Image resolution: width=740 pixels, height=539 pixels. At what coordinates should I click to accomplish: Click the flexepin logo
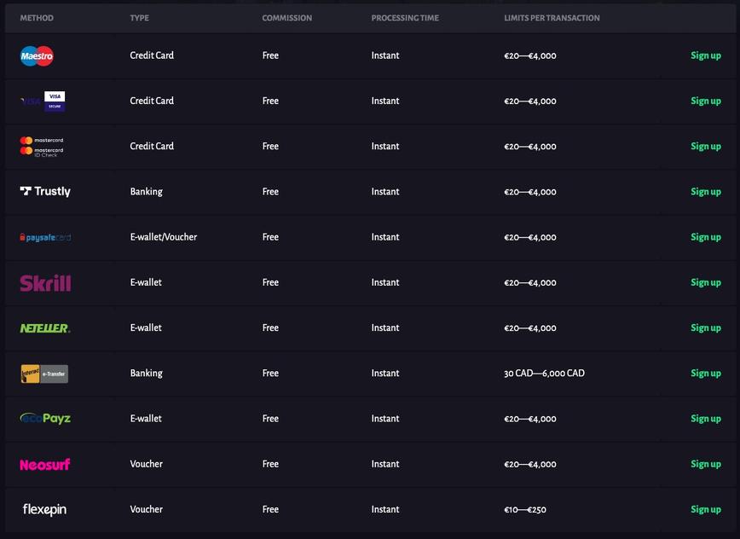coord(44,510)
